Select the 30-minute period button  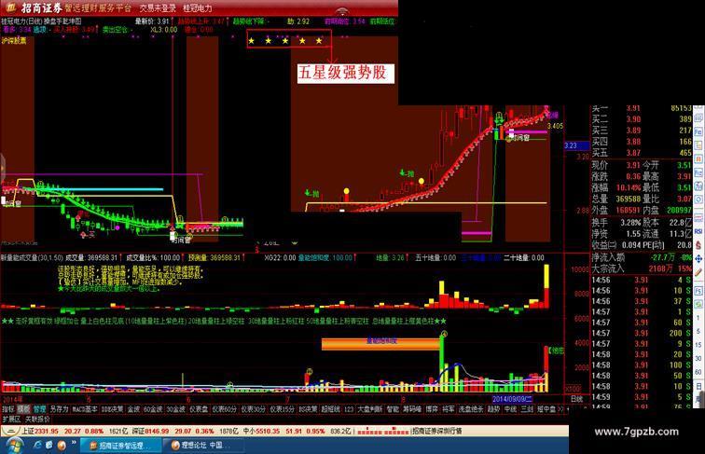click(x=698, y=358)
